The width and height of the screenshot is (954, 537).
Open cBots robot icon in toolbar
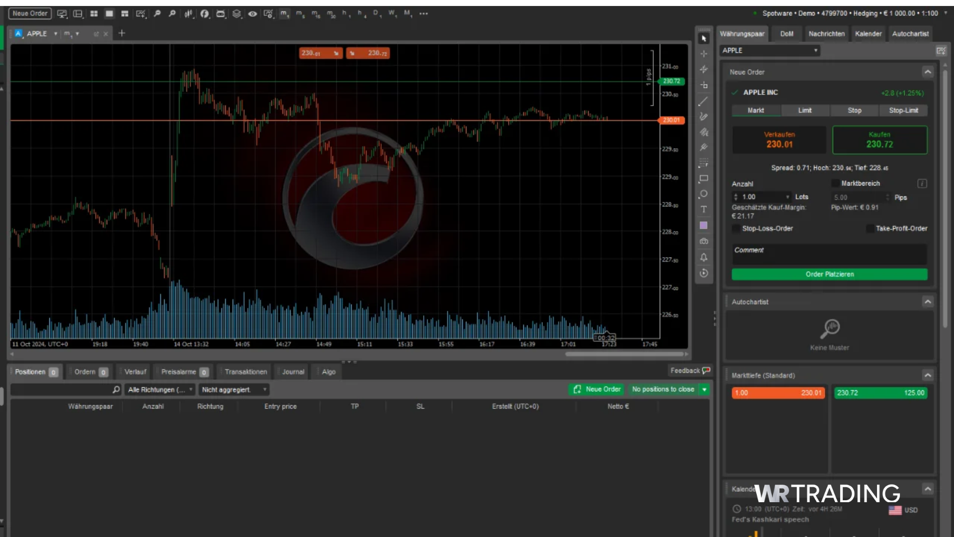pos(221,13)
